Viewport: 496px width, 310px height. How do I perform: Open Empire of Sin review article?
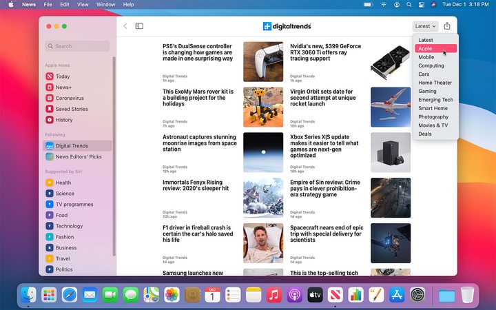[325, 188]
